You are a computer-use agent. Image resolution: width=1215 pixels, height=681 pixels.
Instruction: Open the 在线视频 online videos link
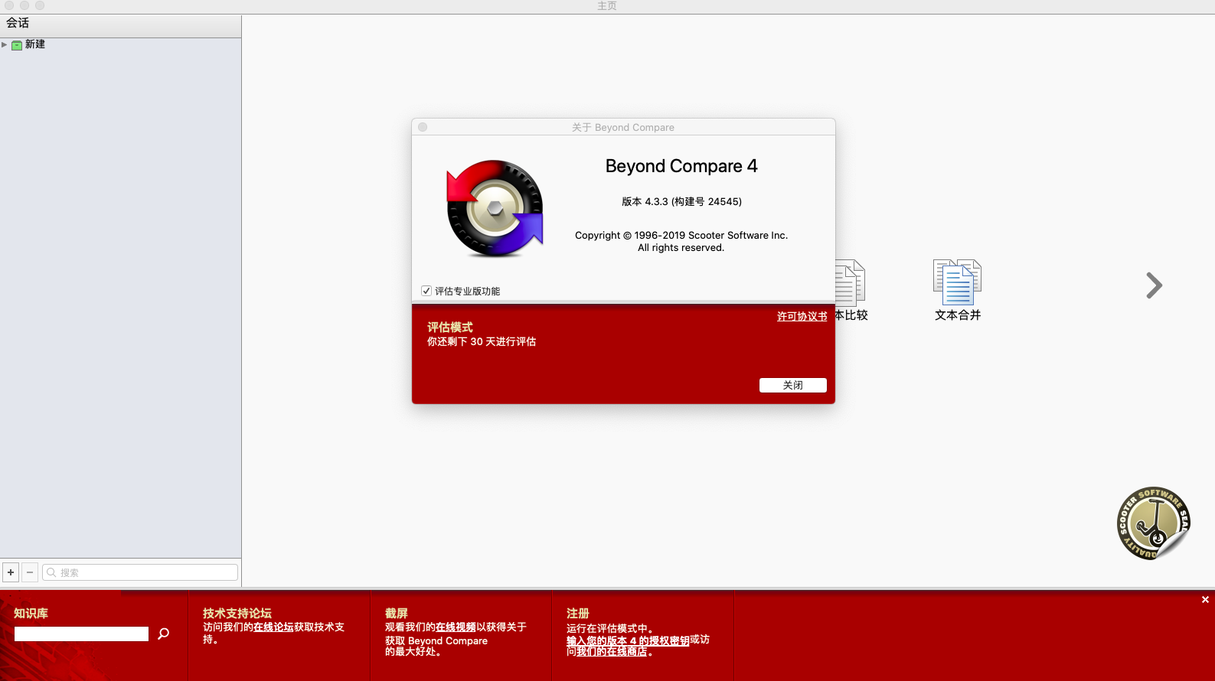click(456, 627)
